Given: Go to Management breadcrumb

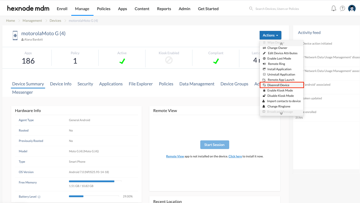Looking at the screenshot, I should (32, 21).
